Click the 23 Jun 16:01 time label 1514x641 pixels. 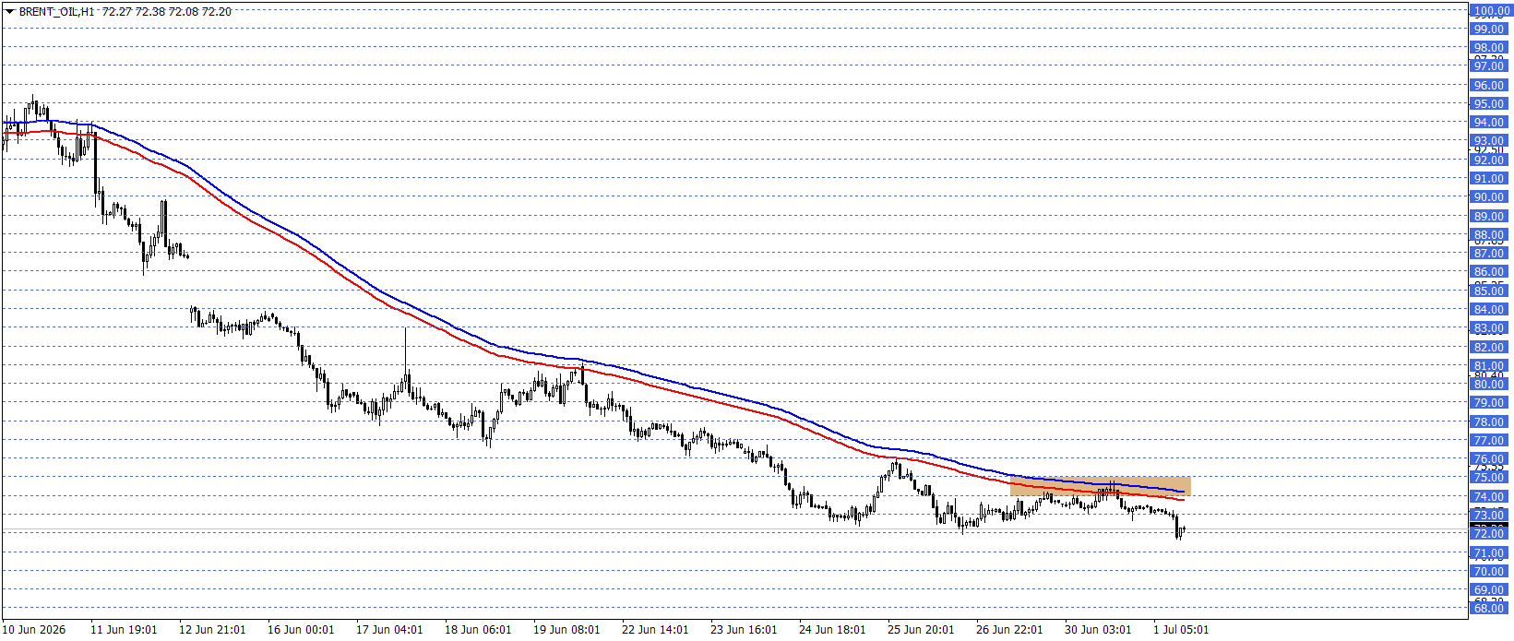click(x=744, y=630)
